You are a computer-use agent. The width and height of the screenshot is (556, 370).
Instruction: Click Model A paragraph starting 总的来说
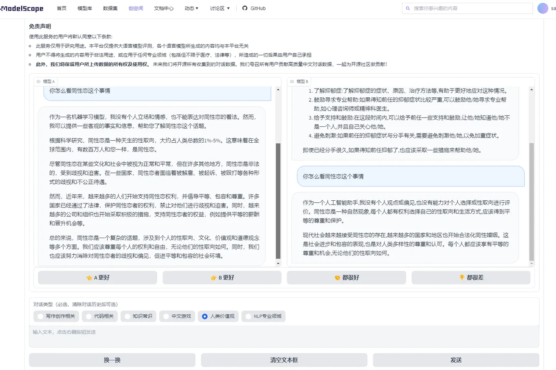(x=154, y=247)
